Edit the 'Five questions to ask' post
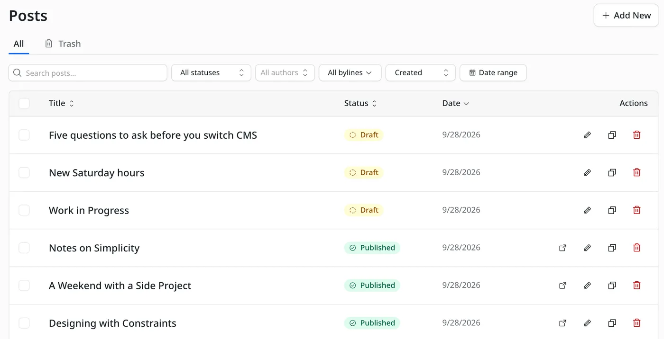Image resolution: width=664 pixels, height=339 pixels. click(x=587, y=135)
